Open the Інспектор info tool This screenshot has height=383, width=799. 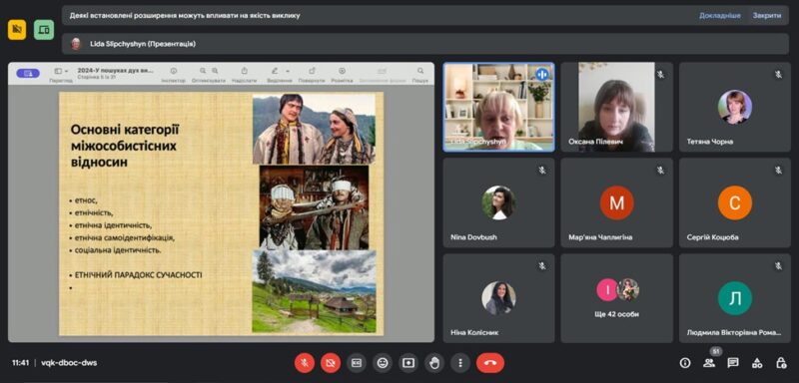pyautogui.click(x=173, y=71)
